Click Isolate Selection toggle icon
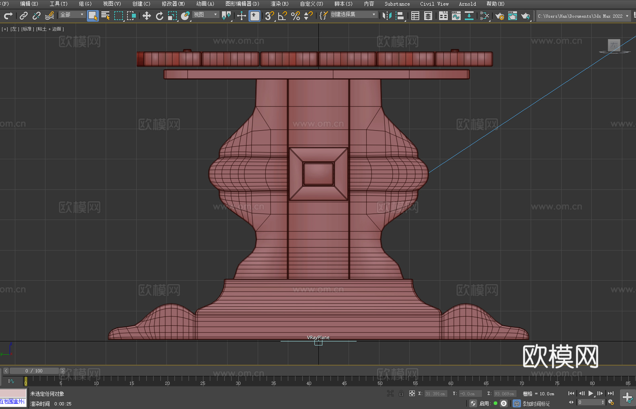This screenshot has width=636, height=409. click(x=390, y=393)
